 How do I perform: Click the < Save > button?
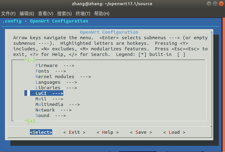pos(141,132)
